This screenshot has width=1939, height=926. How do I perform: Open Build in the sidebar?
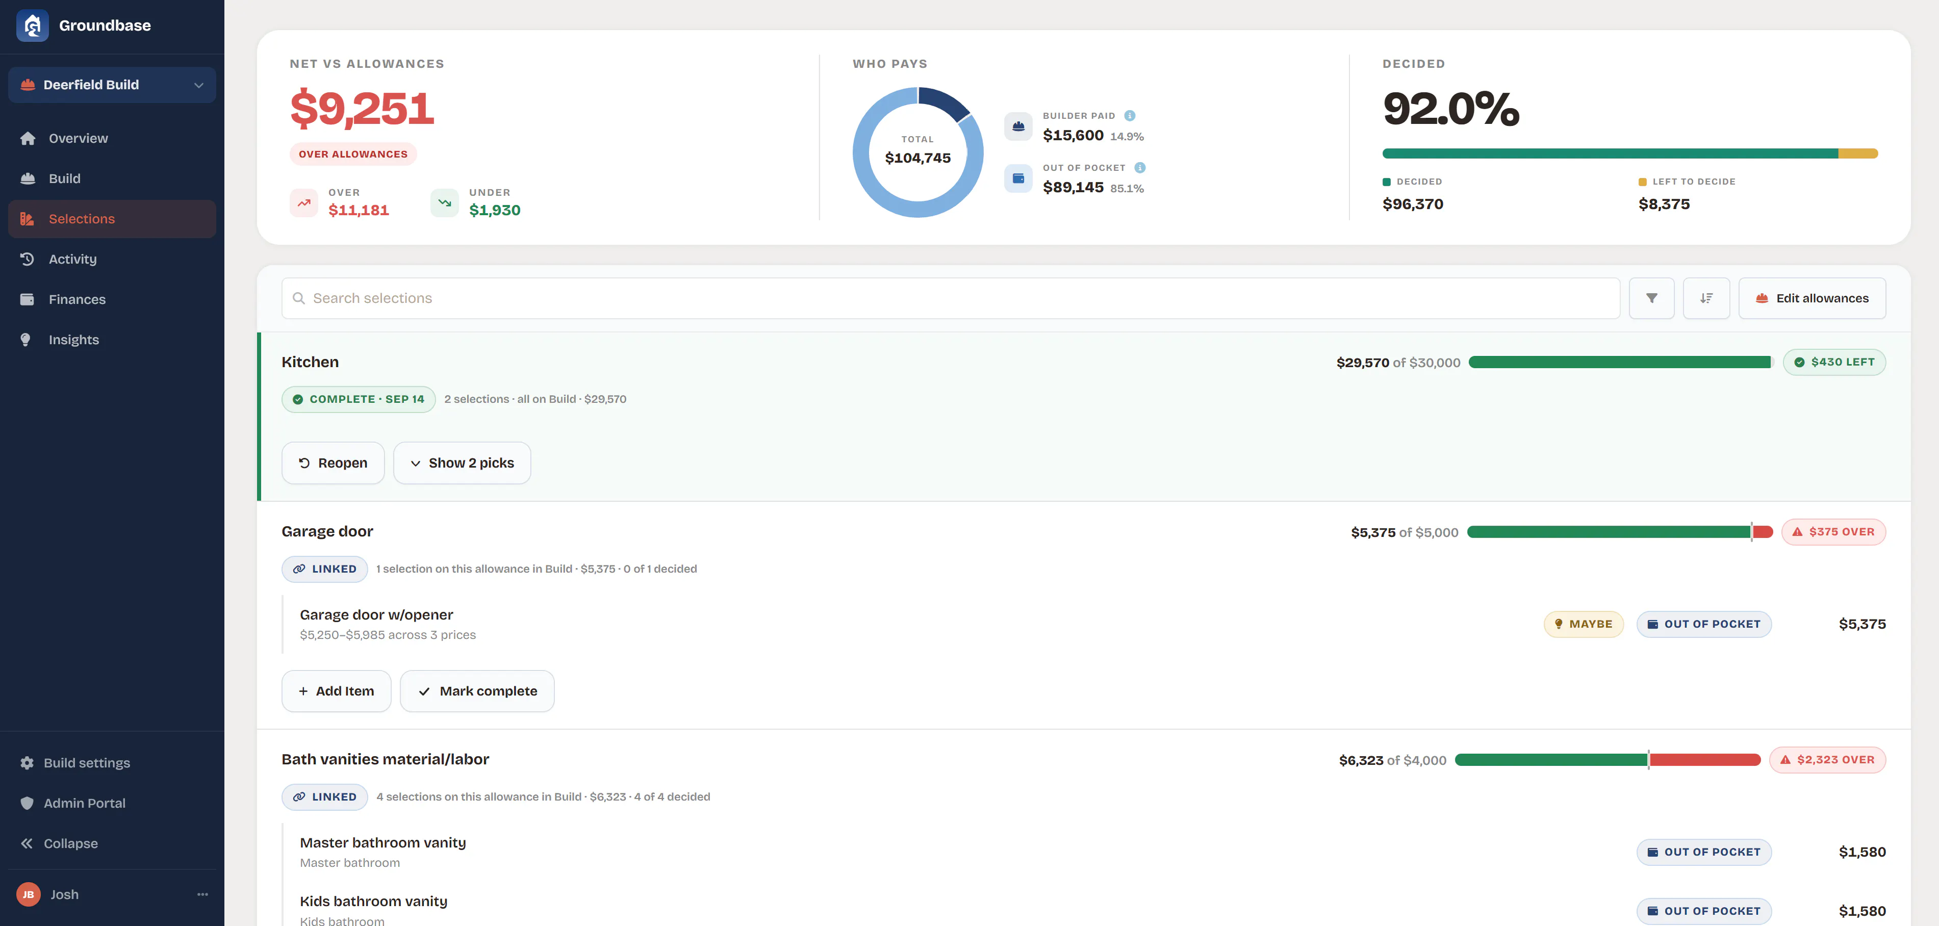[x=112, y=178]
